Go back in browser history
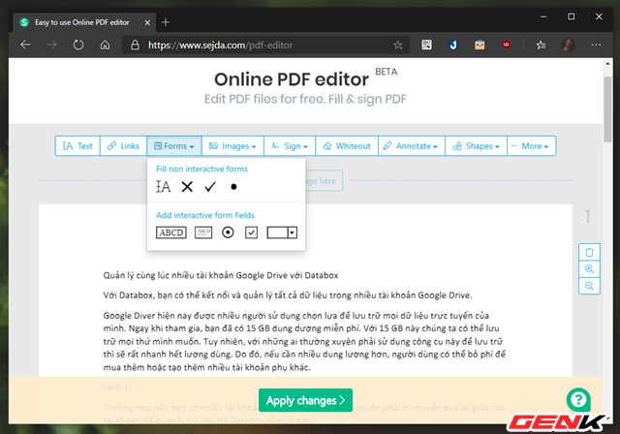620x434 pixels. coord(26,45)
